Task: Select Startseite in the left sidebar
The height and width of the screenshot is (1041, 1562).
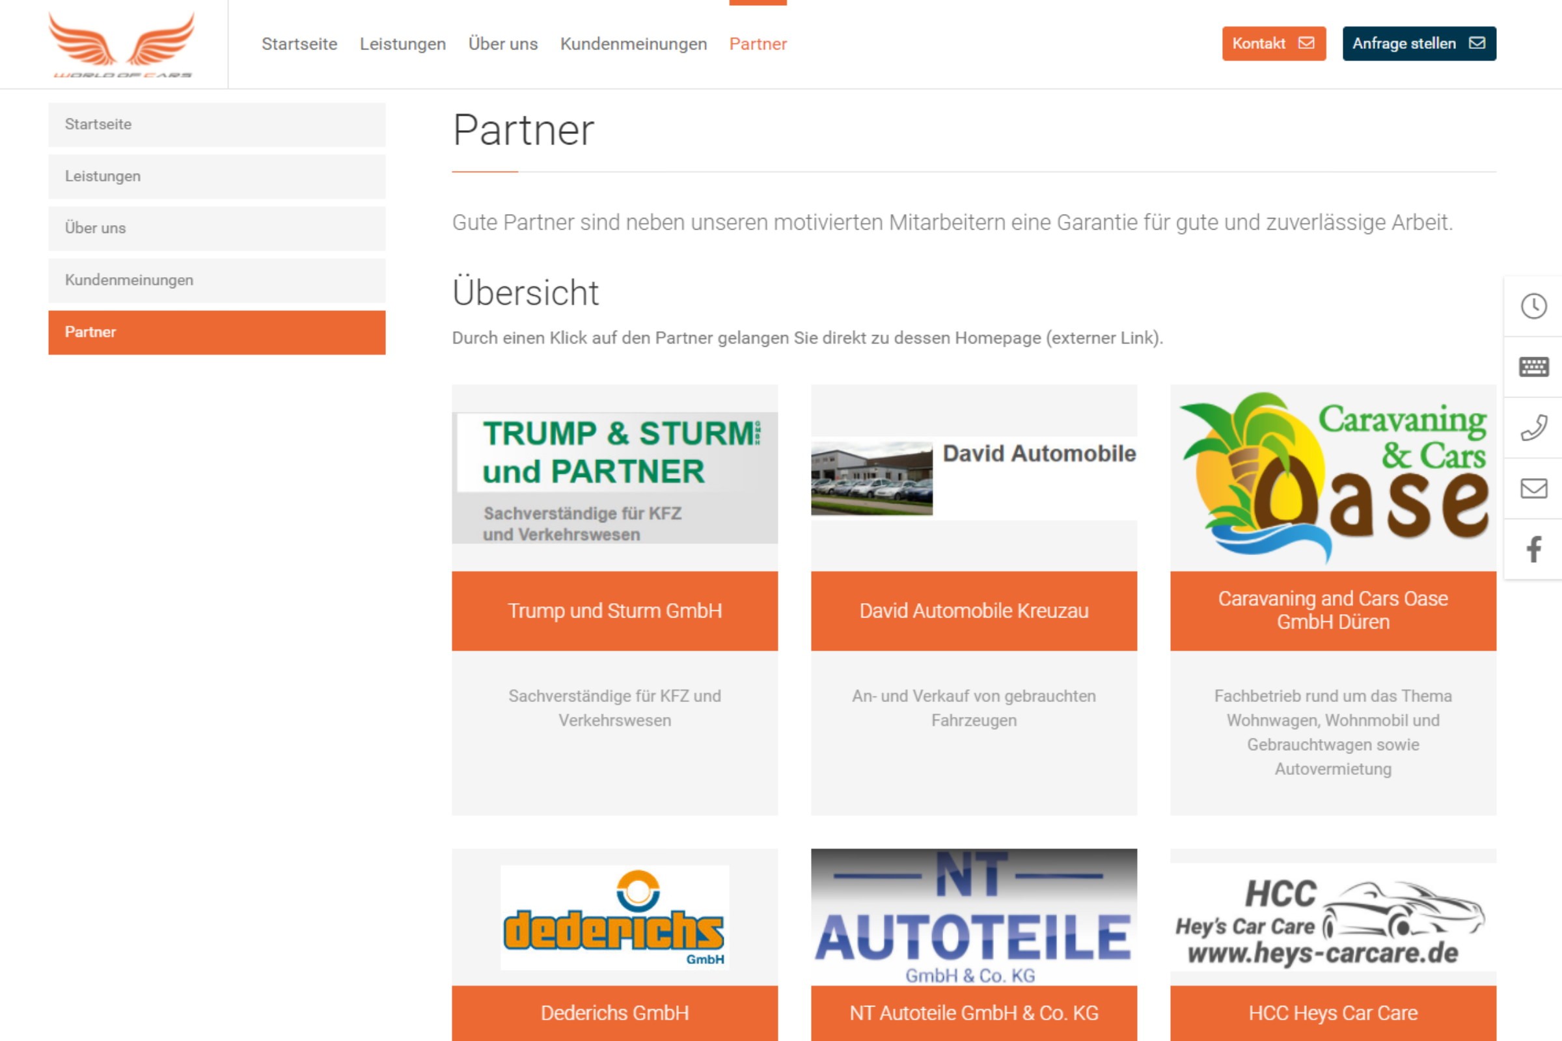Action: click(x=217, y=124)
